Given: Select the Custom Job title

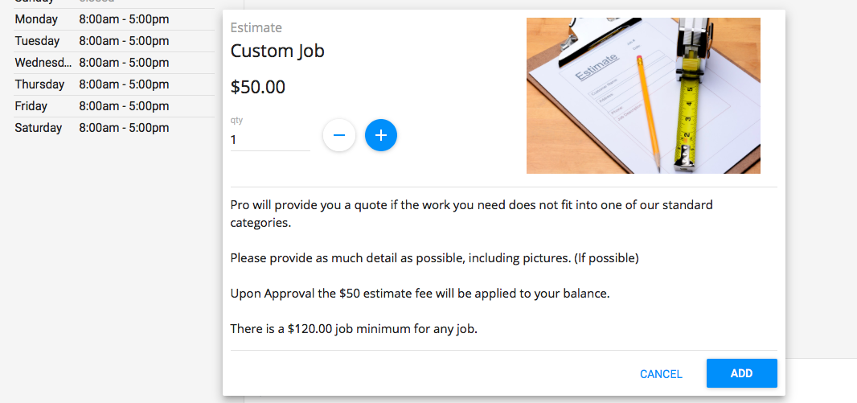Looking at the screenshot, I should (277, 51).
